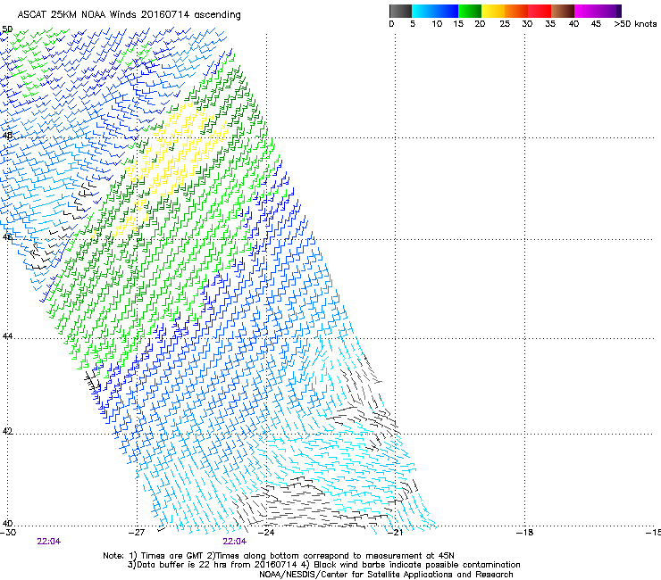Click the latitude label '50'
This screenshot has height=580, width=661.
pos(7,29)
